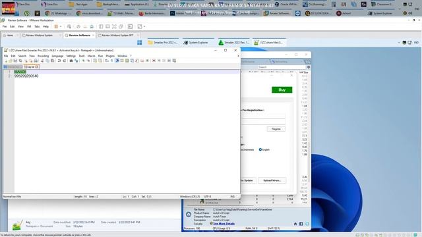Image resolution: width=422 pixels, height=237 pixels.
Task: Click the Word wrap icon in Notepad++ toolbar
Action: coord(106,61)
